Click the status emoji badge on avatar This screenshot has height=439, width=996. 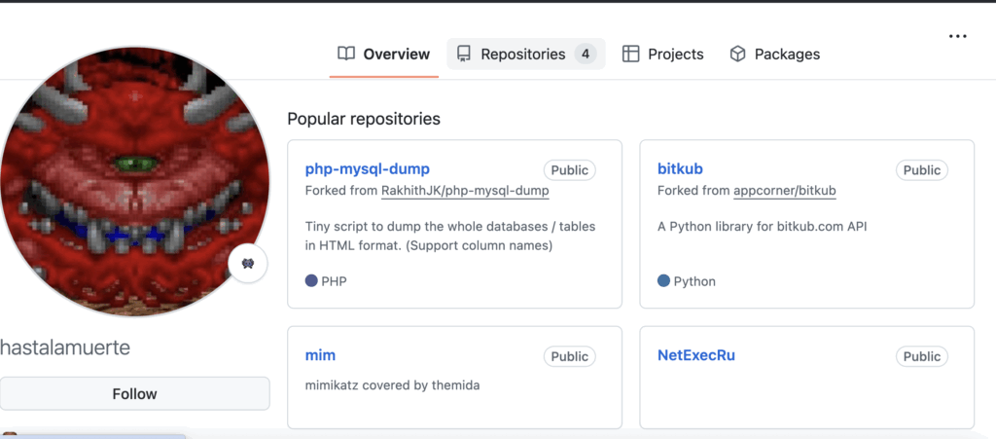click(248, 264)
